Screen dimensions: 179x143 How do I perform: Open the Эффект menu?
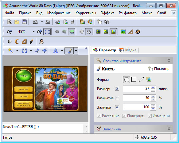tap(107, 13)
